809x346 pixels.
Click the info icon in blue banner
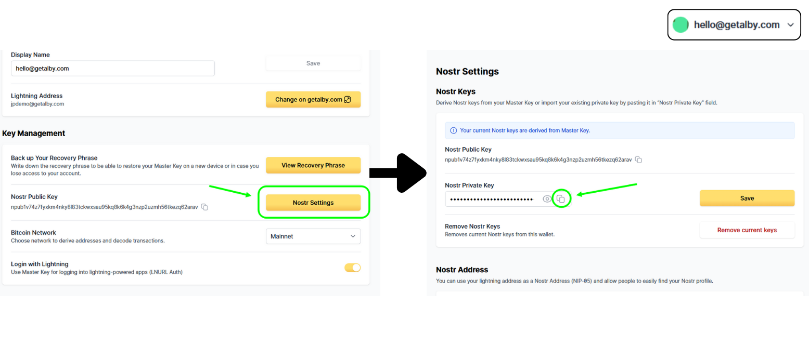click(453, 130)
